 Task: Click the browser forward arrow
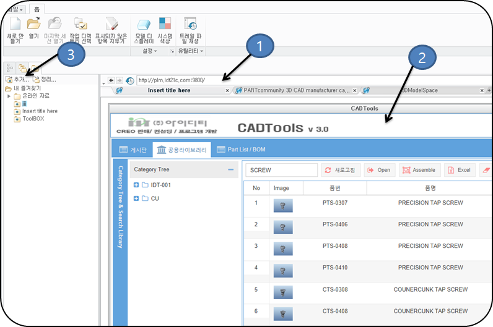click(x=120, y=80)
